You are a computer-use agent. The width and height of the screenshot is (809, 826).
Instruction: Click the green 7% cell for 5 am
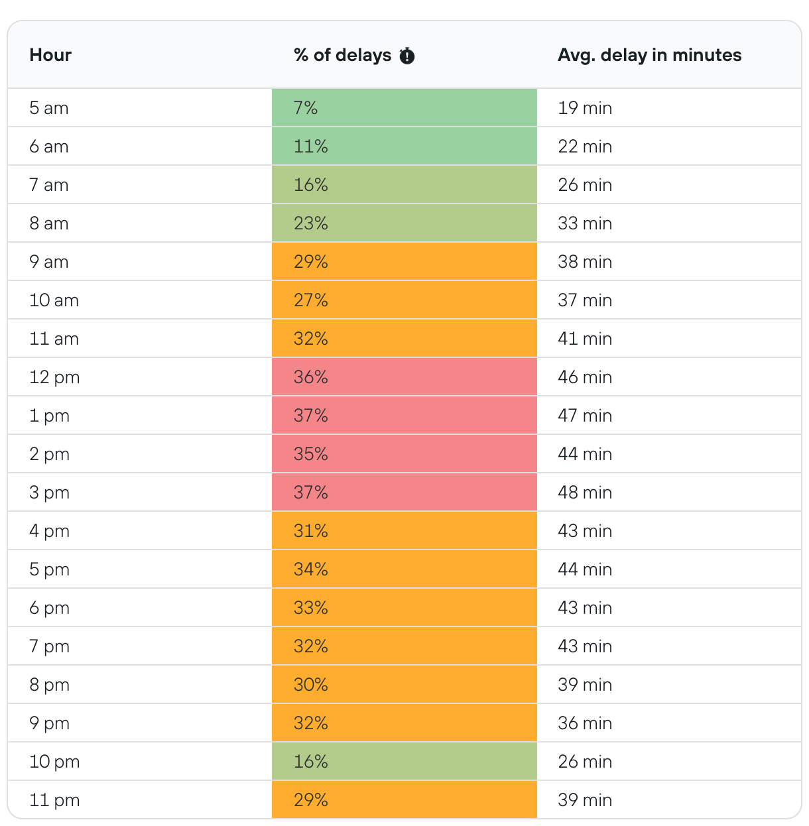[x=404, y=108]
